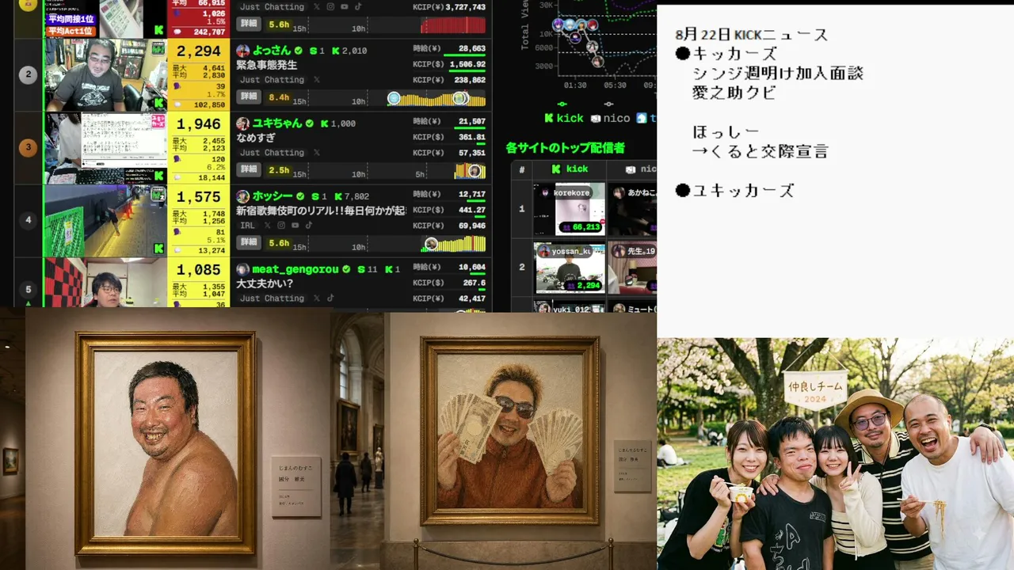The width and height of the screenshot is (1014, 570).
Task: Open the X profile icon in ユキちゃん's row
Action: point(317,153)
